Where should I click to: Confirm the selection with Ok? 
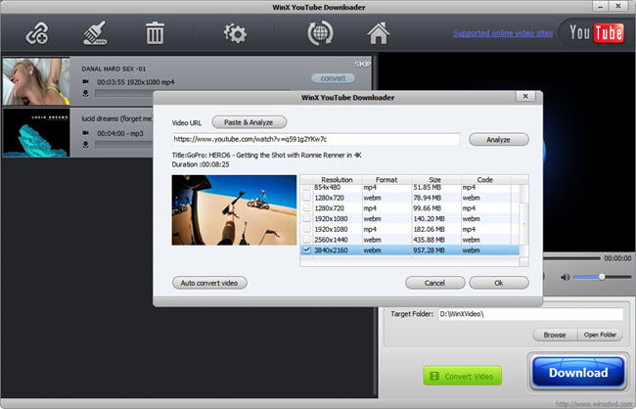[x=498, y=283]
